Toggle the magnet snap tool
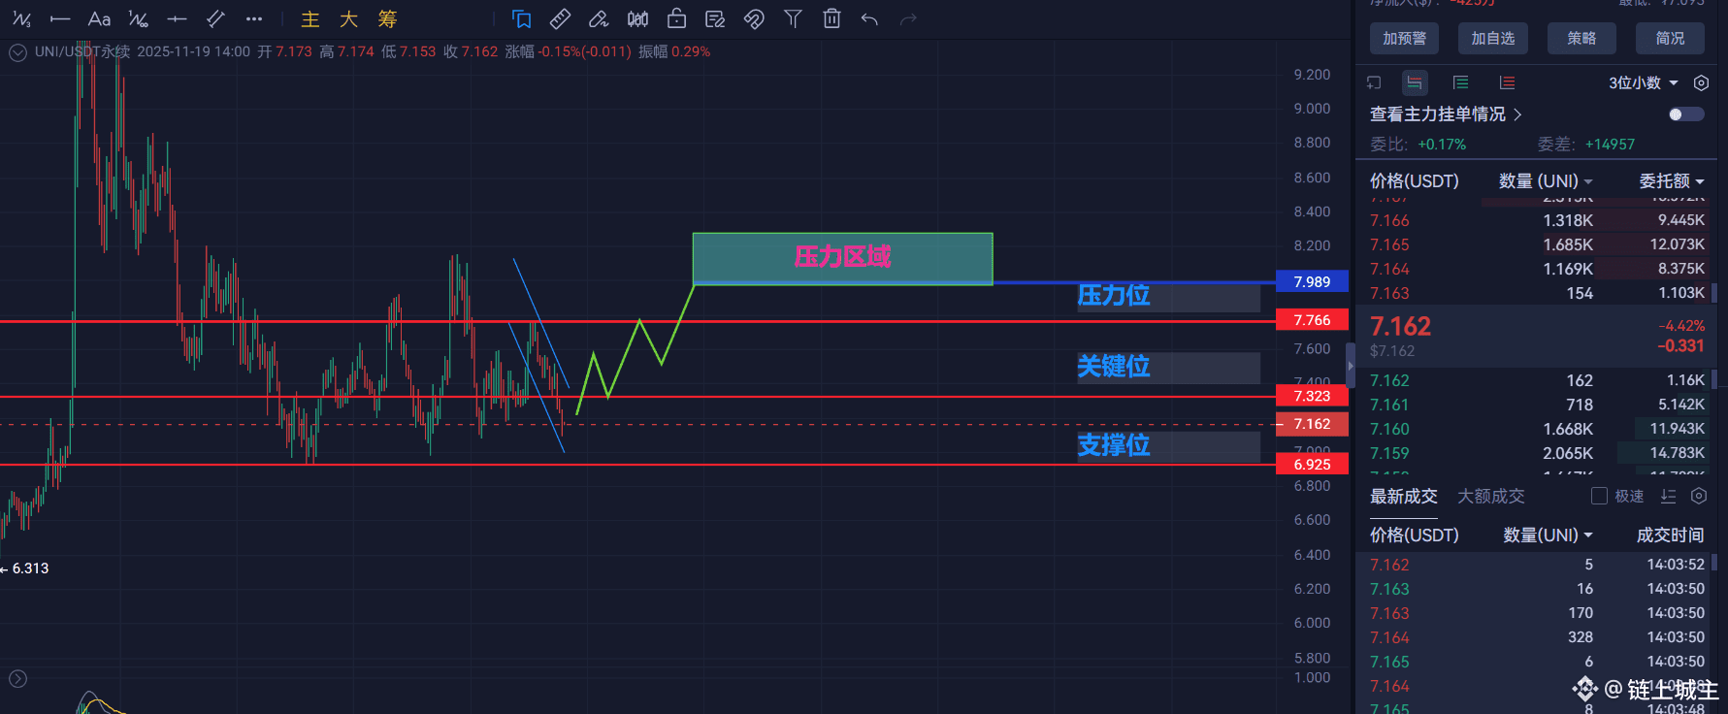 pyautogui.click(x=754, y=19)
